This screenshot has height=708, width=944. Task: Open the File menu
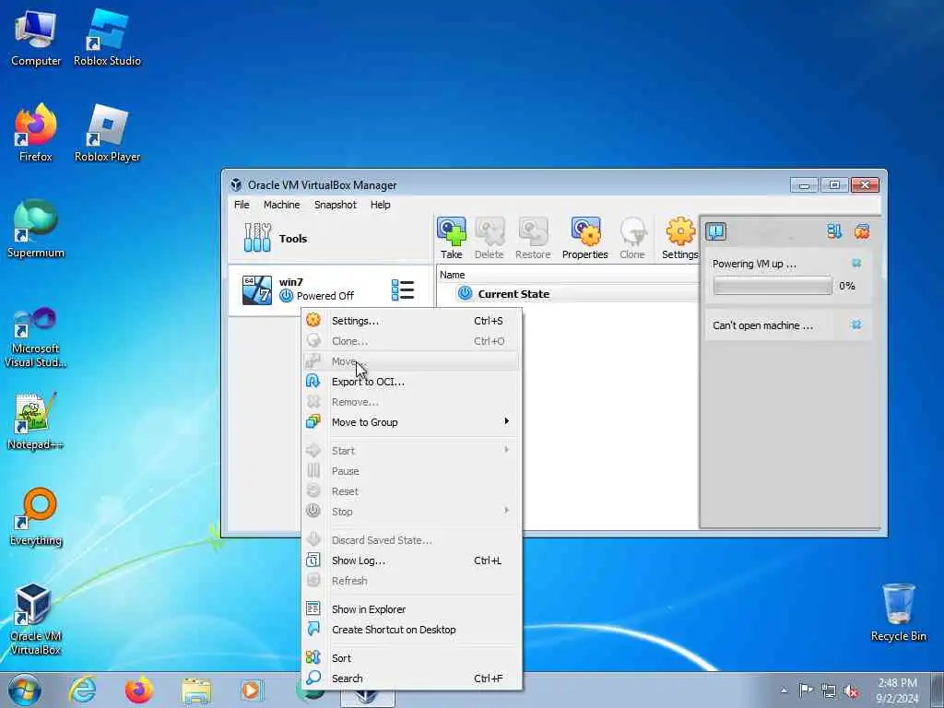(242, 205)
